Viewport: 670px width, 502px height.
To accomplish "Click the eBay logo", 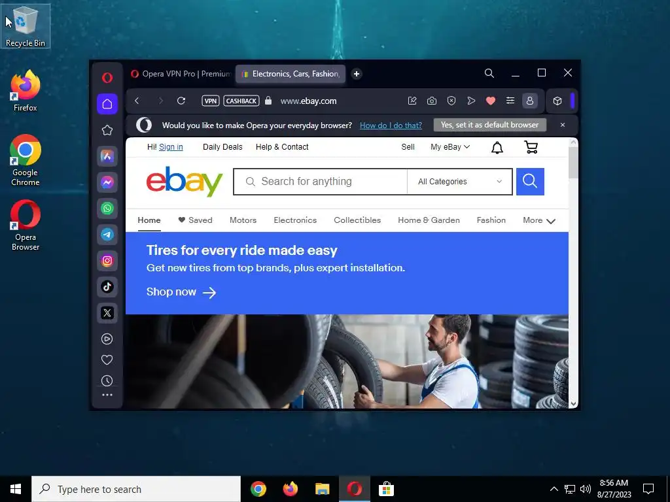I will [184, 182].
